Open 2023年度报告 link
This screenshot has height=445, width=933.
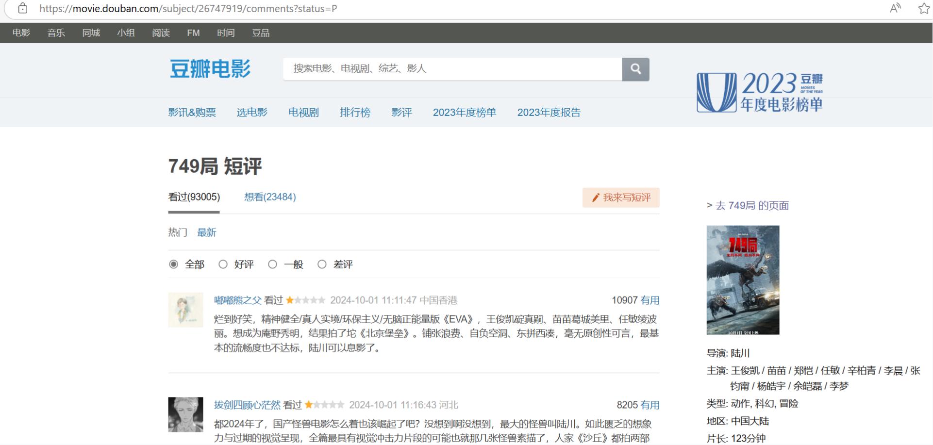click(x=549, y=113)
